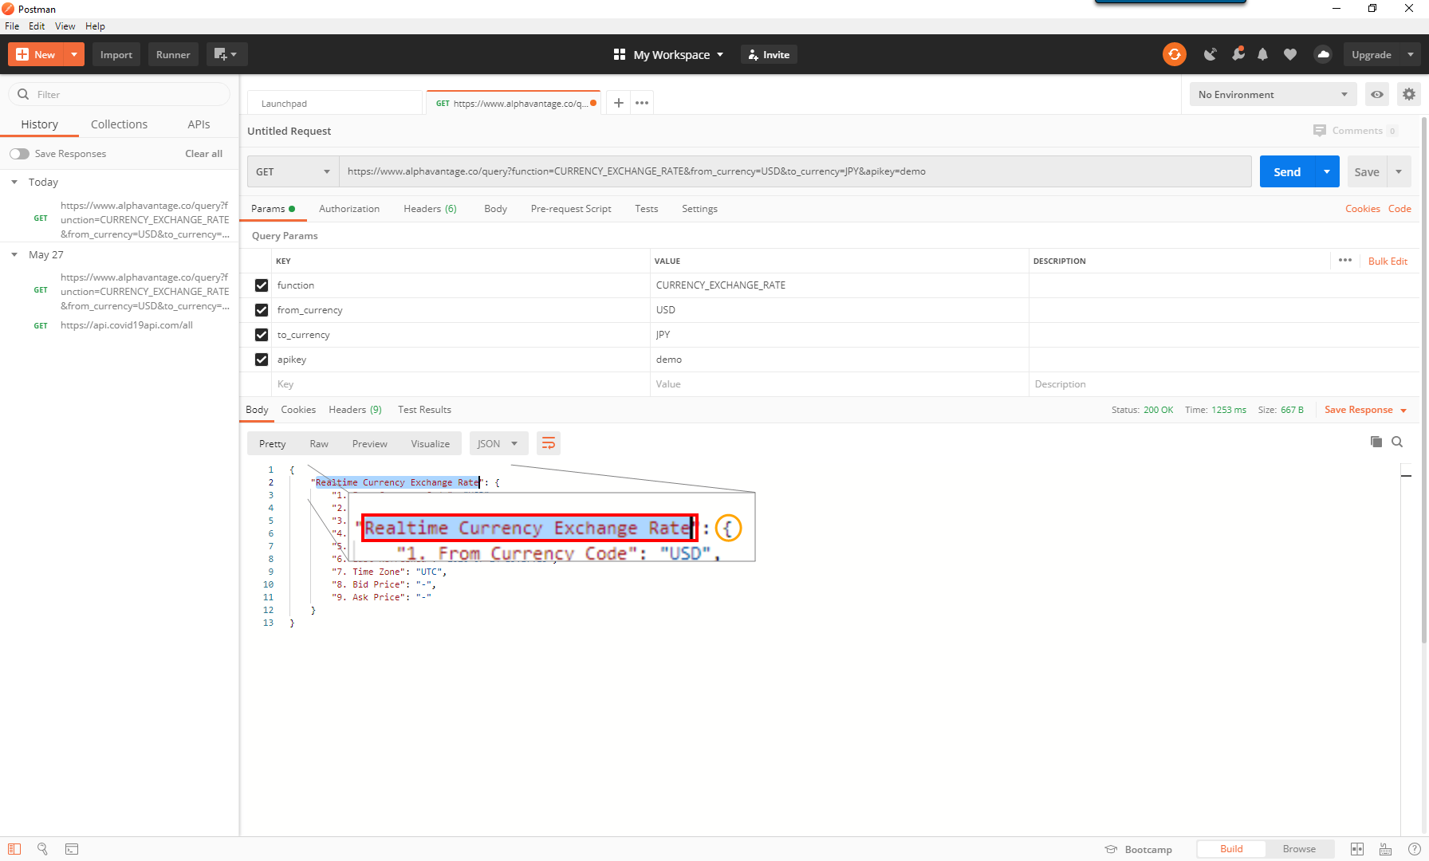Click the blue Send button
1429x861 pixels.
[1286, 171]
